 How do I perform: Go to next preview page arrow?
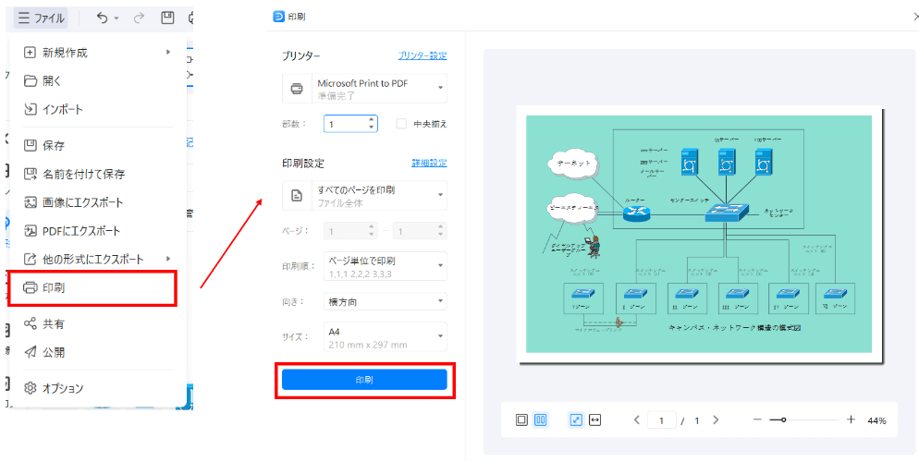click(716, 419)
